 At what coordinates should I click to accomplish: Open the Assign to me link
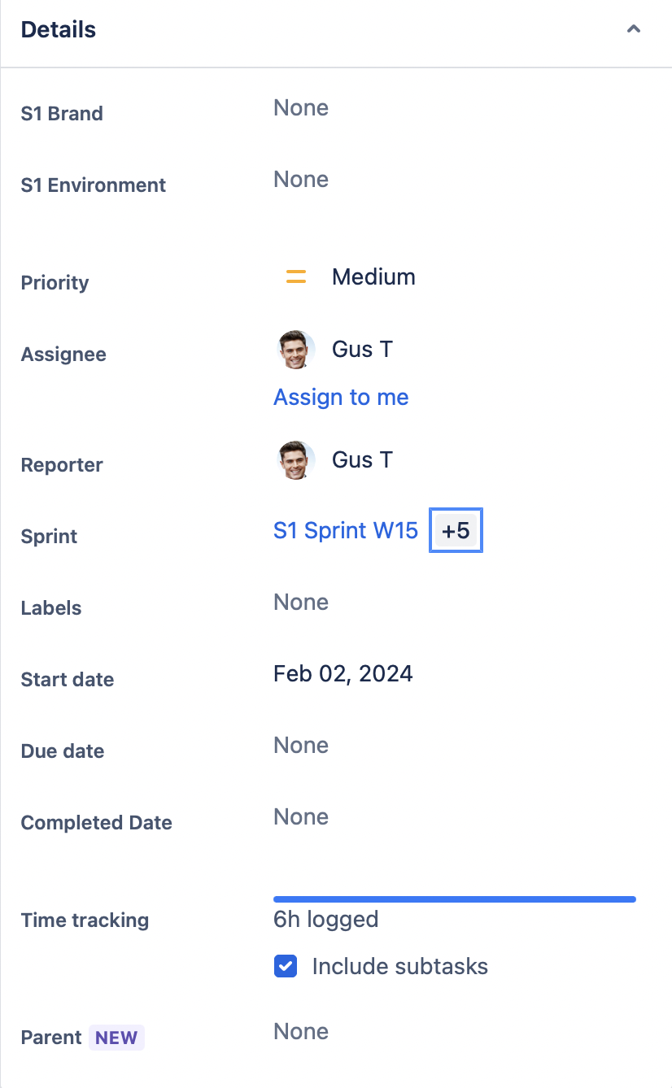tap(341, 397)
